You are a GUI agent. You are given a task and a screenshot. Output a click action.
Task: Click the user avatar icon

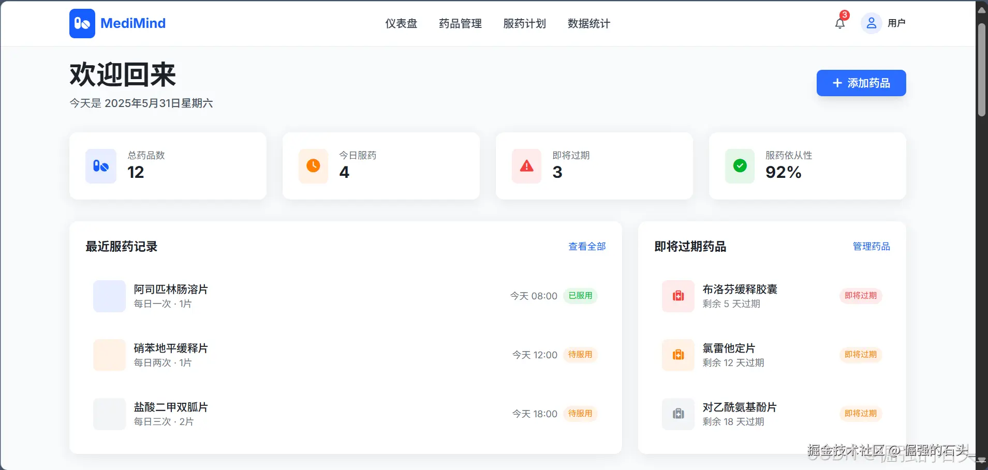coord(872,23)
